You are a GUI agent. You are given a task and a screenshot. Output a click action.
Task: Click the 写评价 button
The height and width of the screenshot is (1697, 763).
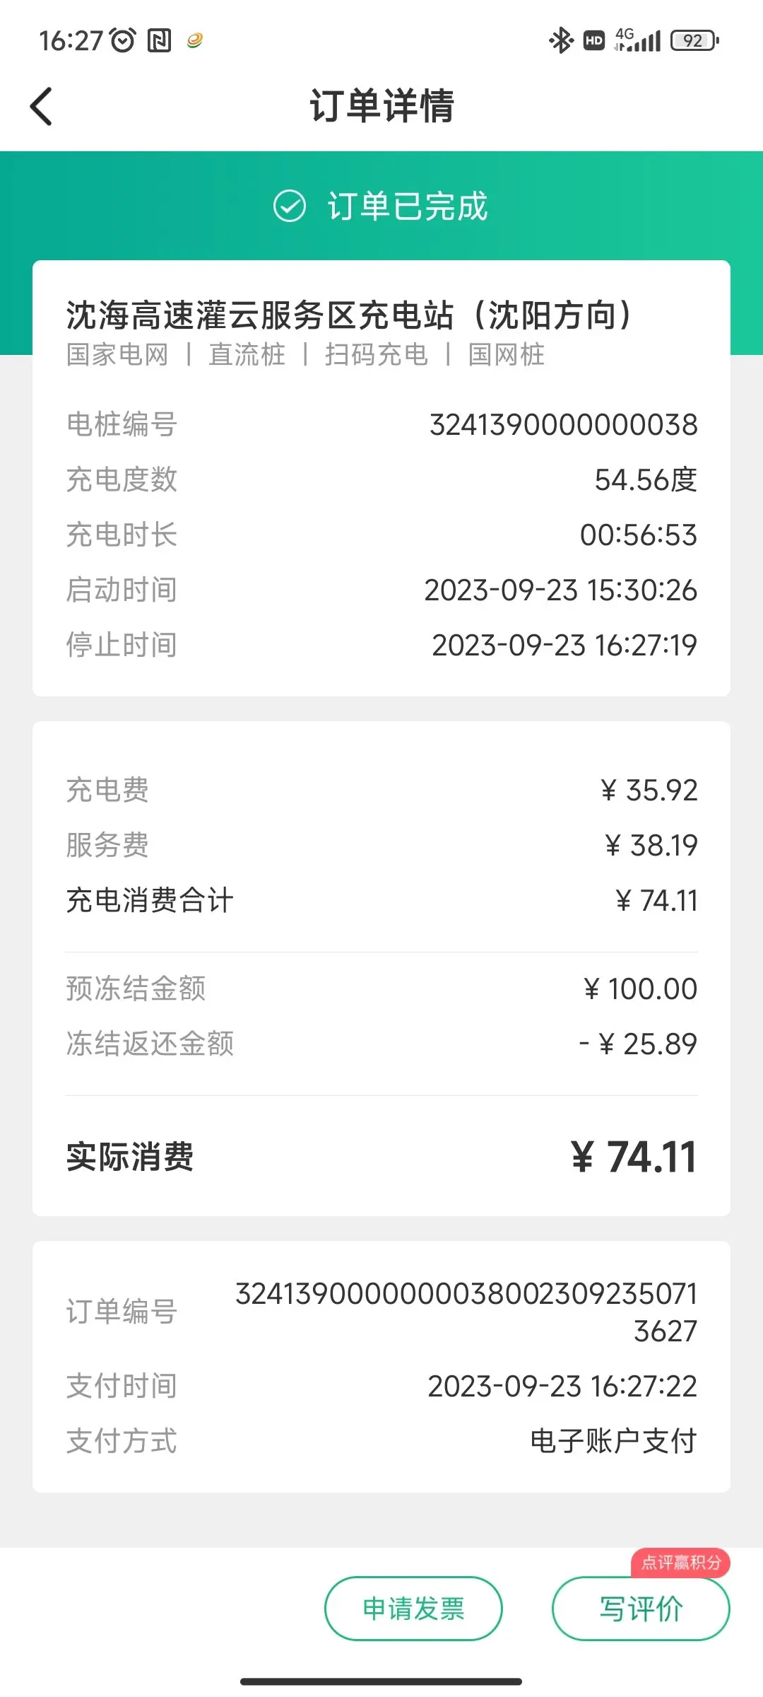coord(641,1609)
